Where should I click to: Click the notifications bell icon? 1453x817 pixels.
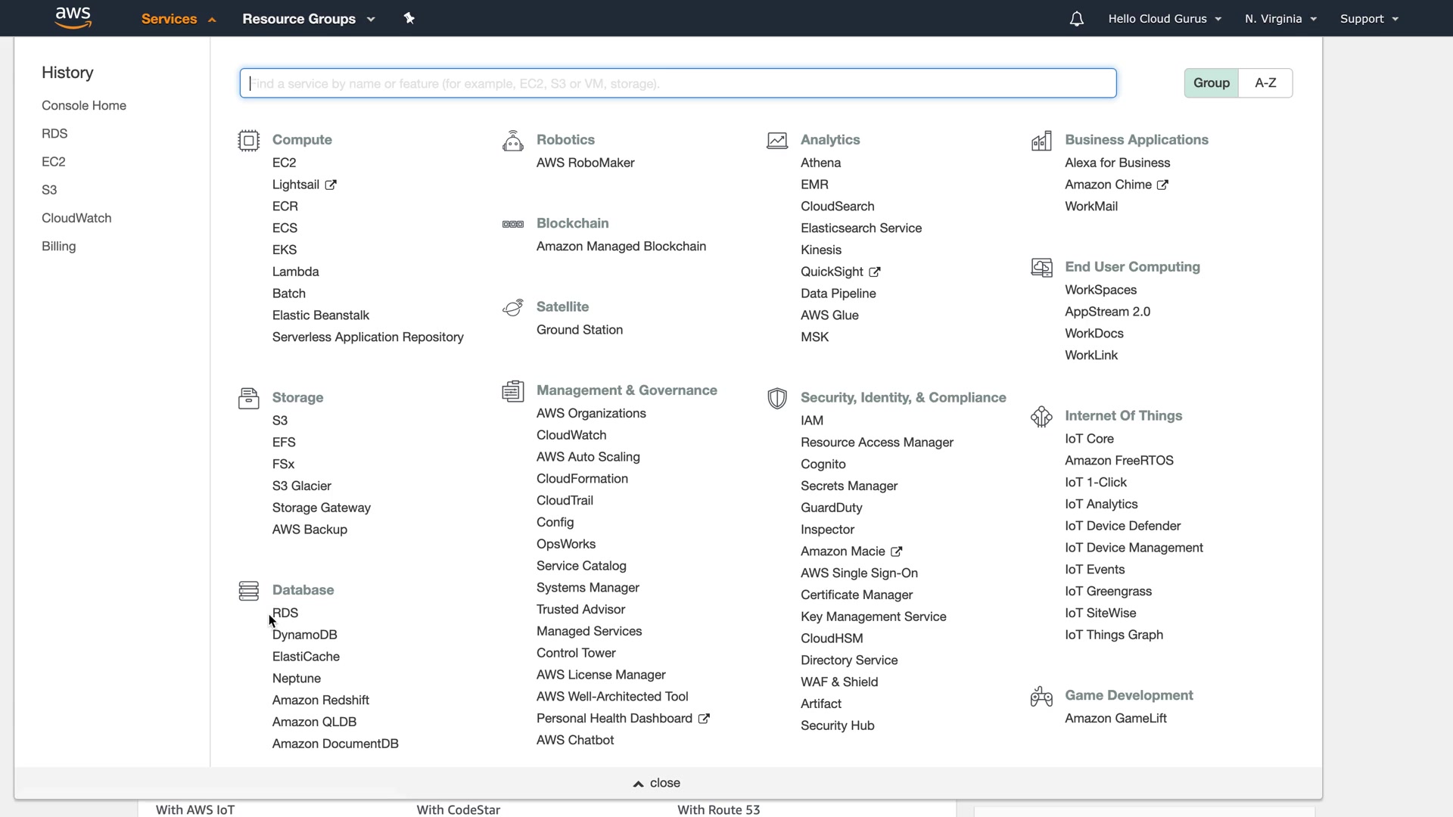click(x=1076, y=19)
